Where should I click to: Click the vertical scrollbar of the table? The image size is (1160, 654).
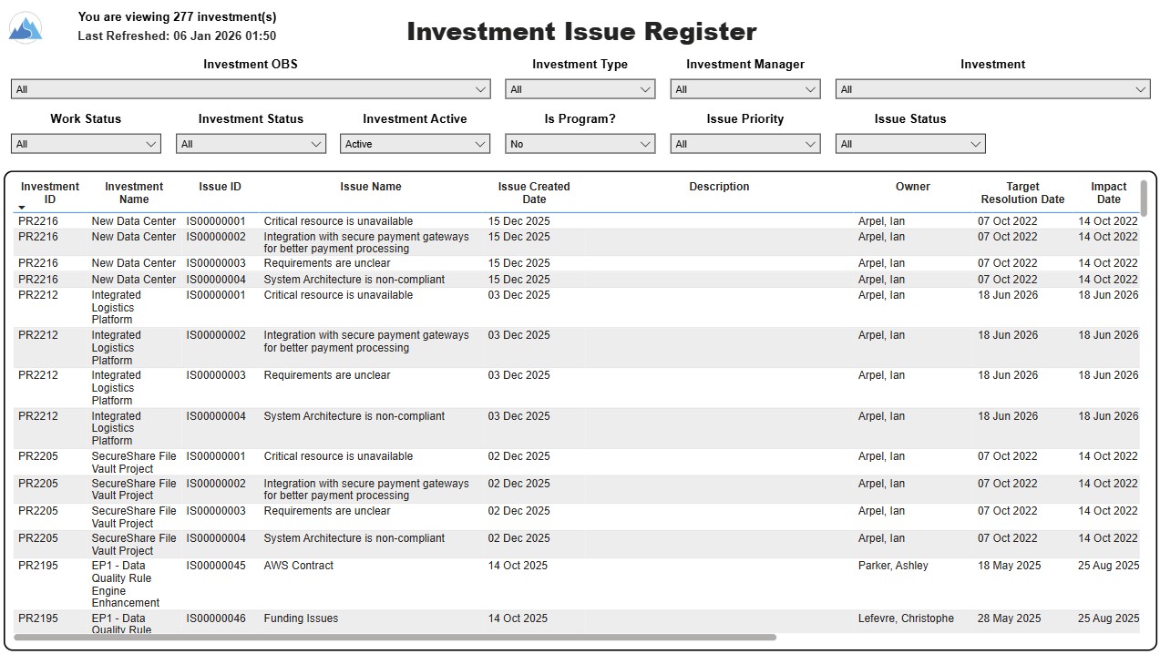click(x=1144, y=199)
